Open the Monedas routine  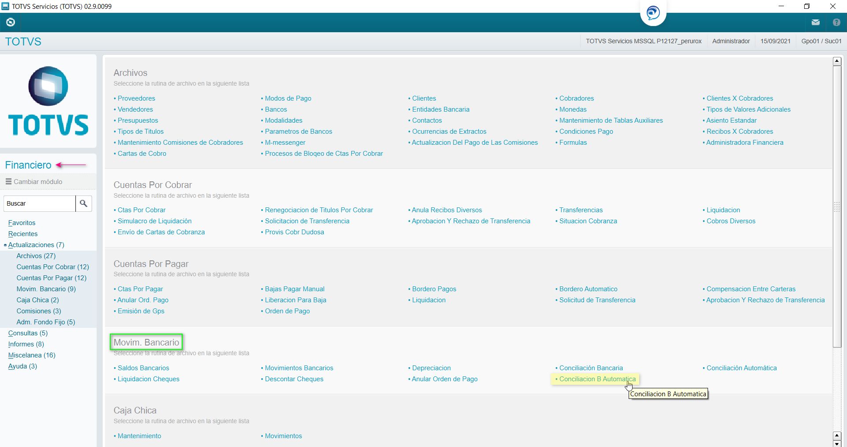(x=573, y=109)
